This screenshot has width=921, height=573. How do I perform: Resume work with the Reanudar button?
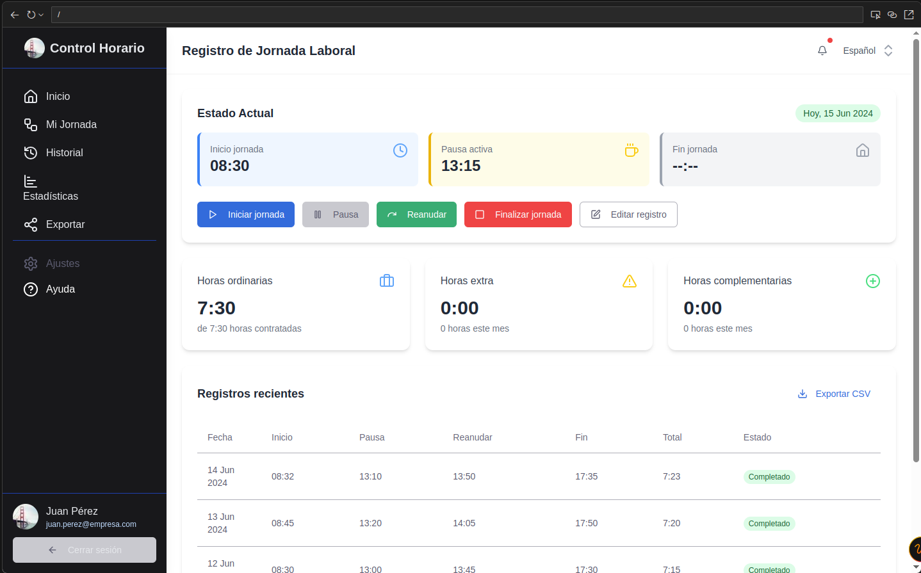click(416, 214)
